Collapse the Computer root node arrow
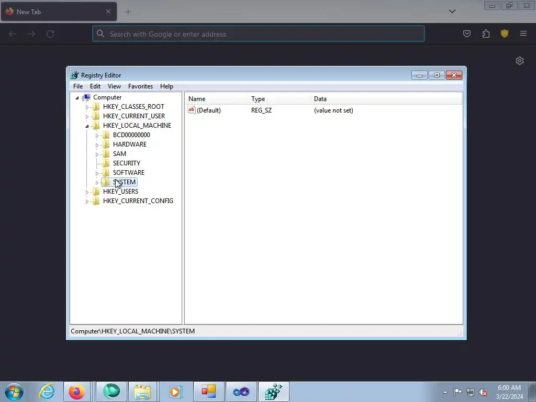The height and width of the screenshot is (402, 536). click(x=77, y=98)
